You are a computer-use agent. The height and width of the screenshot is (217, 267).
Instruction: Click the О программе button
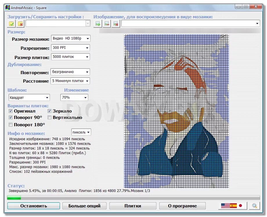(x=182, y=206)
